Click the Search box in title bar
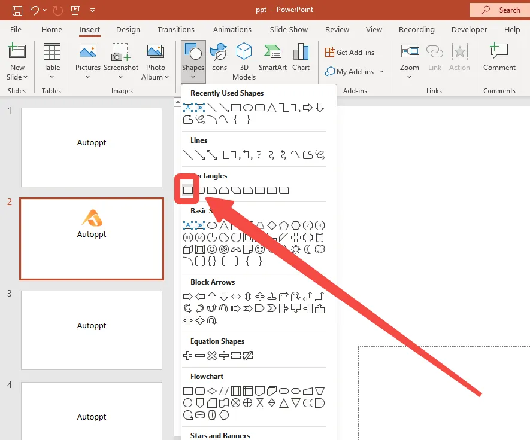 [499, 10]
